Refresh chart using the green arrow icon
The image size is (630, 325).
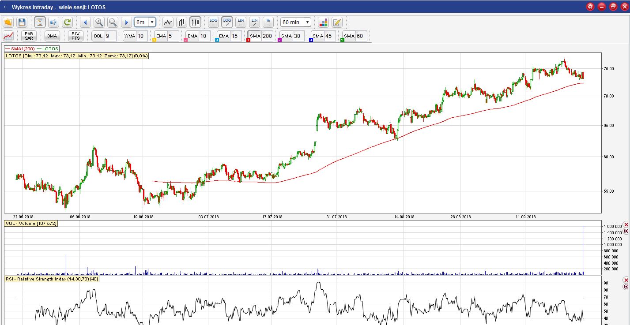(67, 22)
